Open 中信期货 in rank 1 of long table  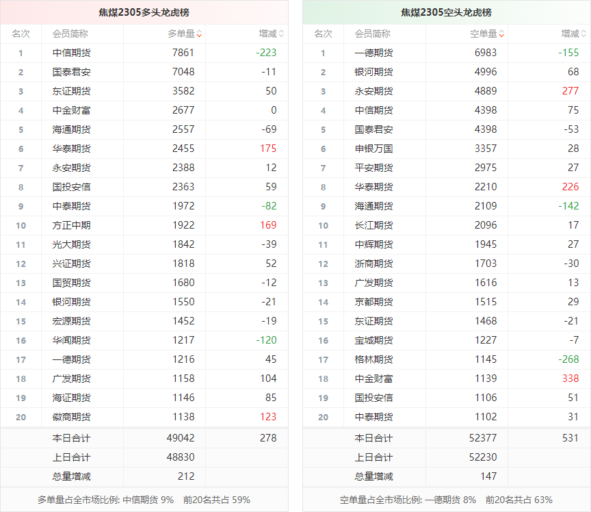tap(71, 53)
